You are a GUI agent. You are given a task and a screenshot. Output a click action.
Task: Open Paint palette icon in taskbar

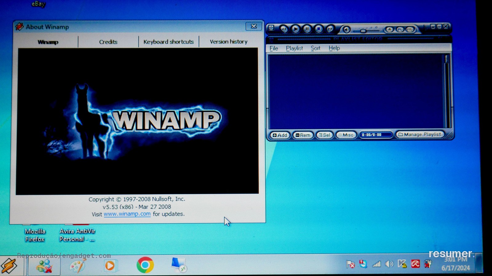[x=77, y=266]
